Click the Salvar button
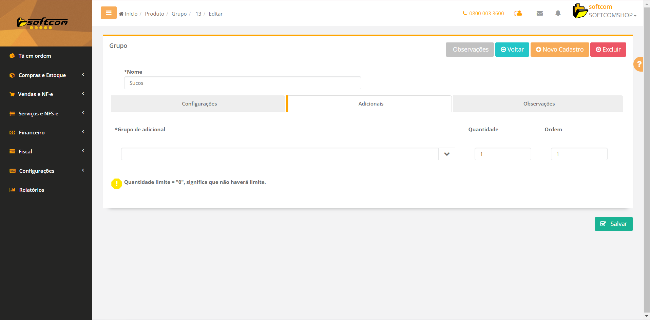This screenshot has height=320, width=650. (x=613, y=224)
